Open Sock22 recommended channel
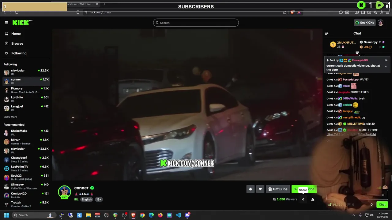The image size is (392, 220). tap(26, 177)
